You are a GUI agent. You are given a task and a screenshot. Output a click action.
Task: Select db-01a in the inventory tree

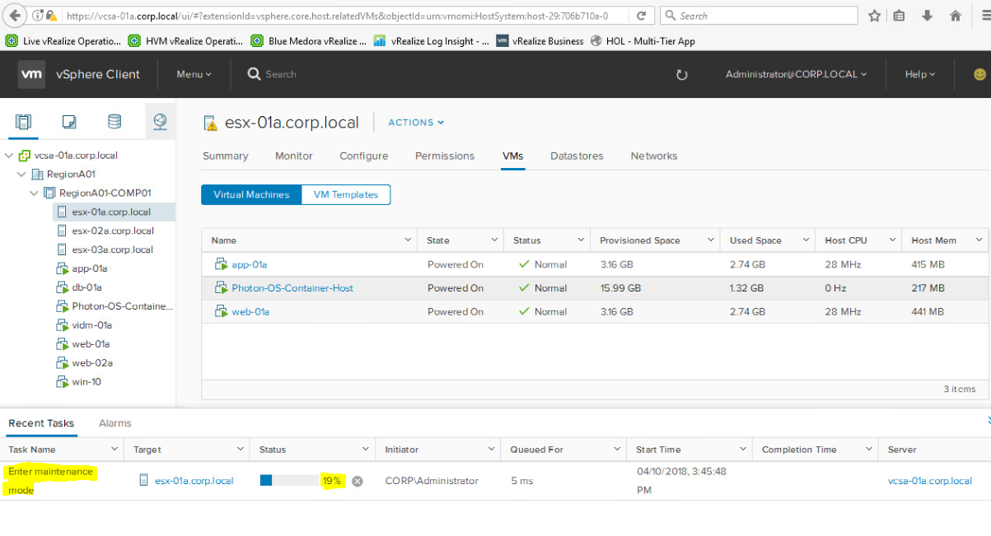87,287
